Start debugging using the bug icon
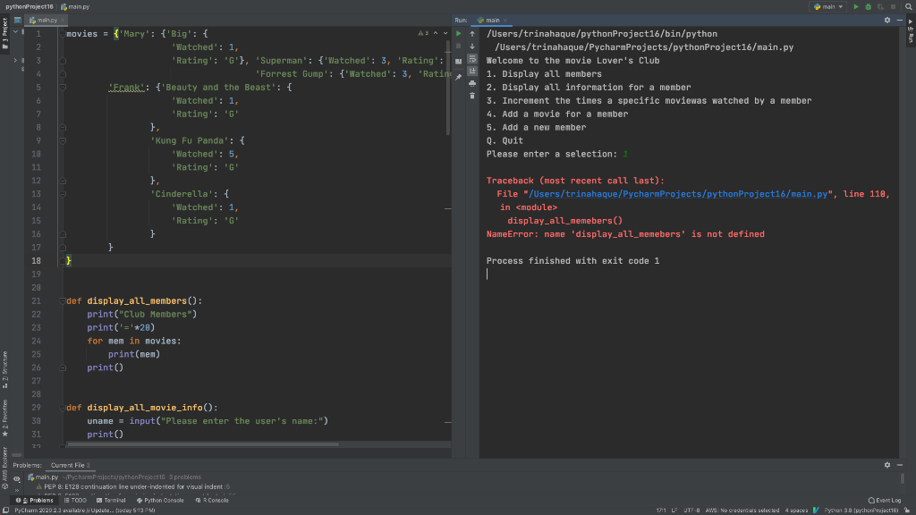 [x=868, y=6]
